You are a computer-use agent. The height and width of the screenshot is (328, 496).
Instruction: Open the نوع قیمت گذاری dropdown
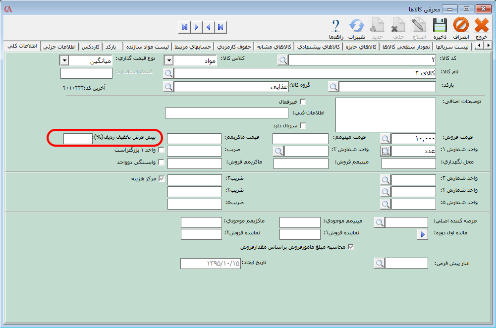tap(64, 60)
